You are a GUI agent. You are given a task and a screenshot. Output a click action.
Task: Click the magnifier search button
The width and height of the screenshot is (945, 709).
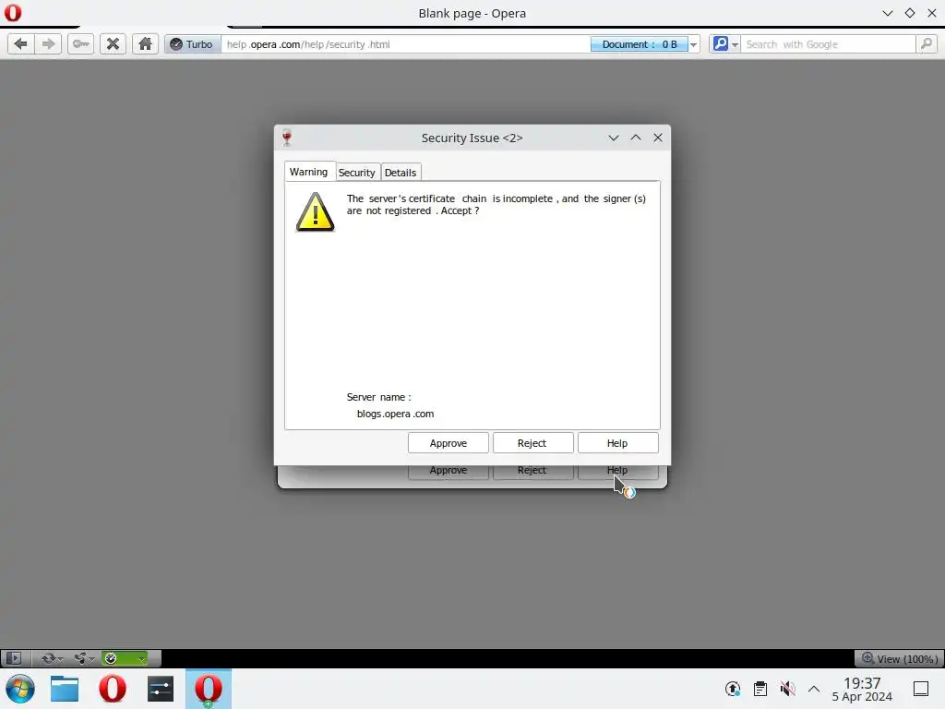927,44
